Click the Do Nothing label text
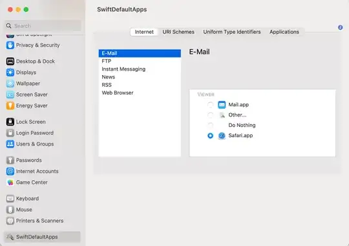Image resolution: width=349 pixels, height=246 pixels. tap(242, 126)
